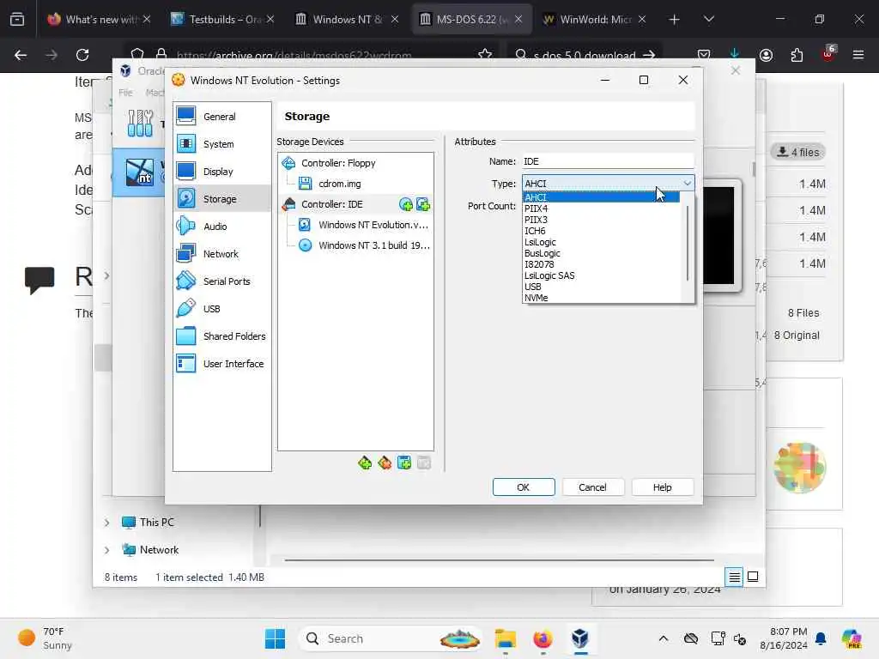
Task: Click Cancel in settings dialog
Action: [x=592, y=487]
